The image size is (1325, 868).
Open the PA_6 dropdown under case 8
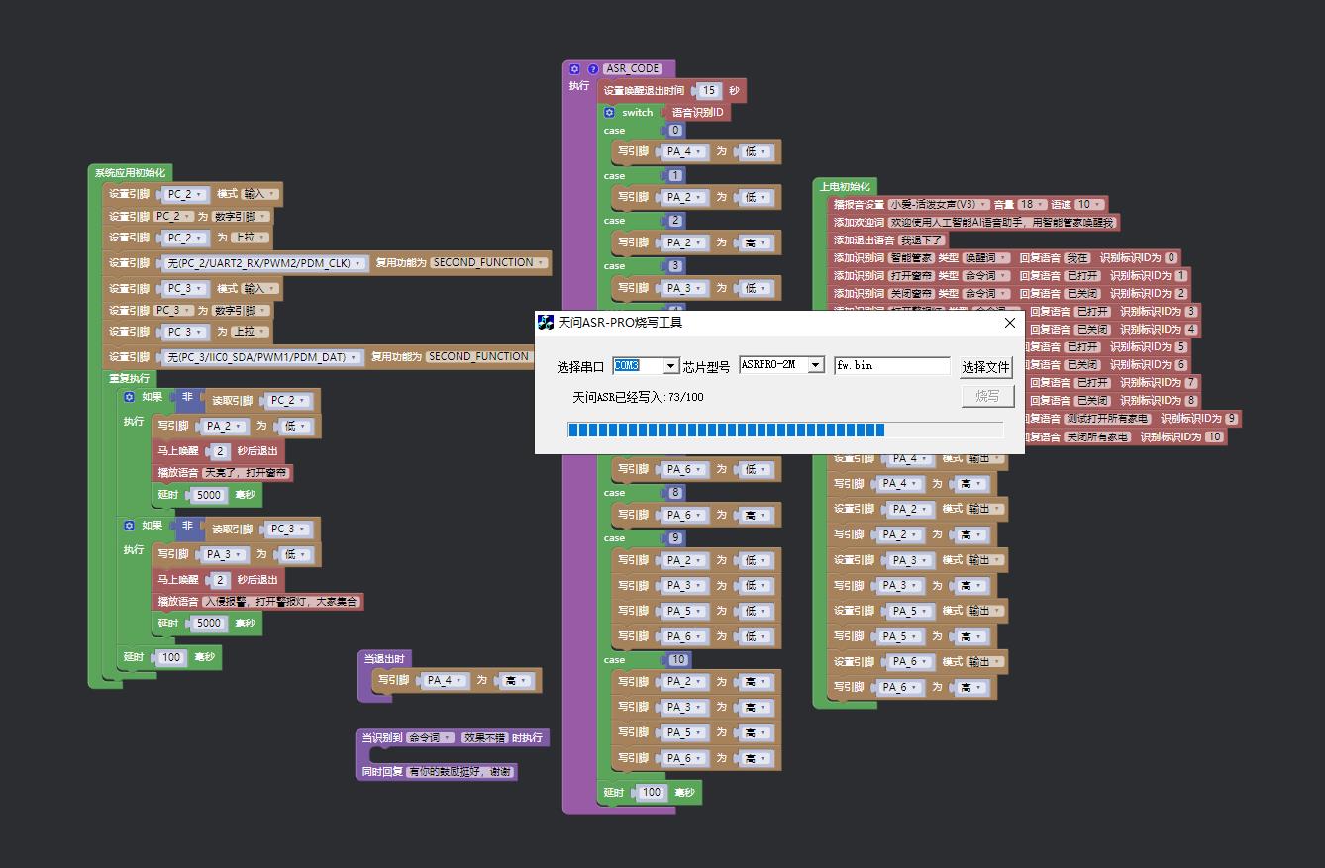tap(685, 515)
